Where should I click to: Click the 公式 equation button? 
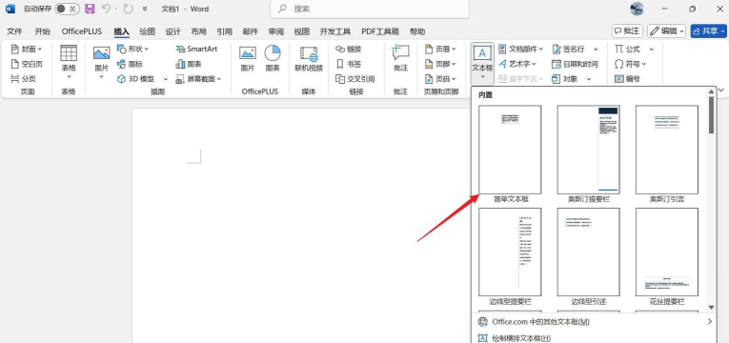[x=628, y=49]
